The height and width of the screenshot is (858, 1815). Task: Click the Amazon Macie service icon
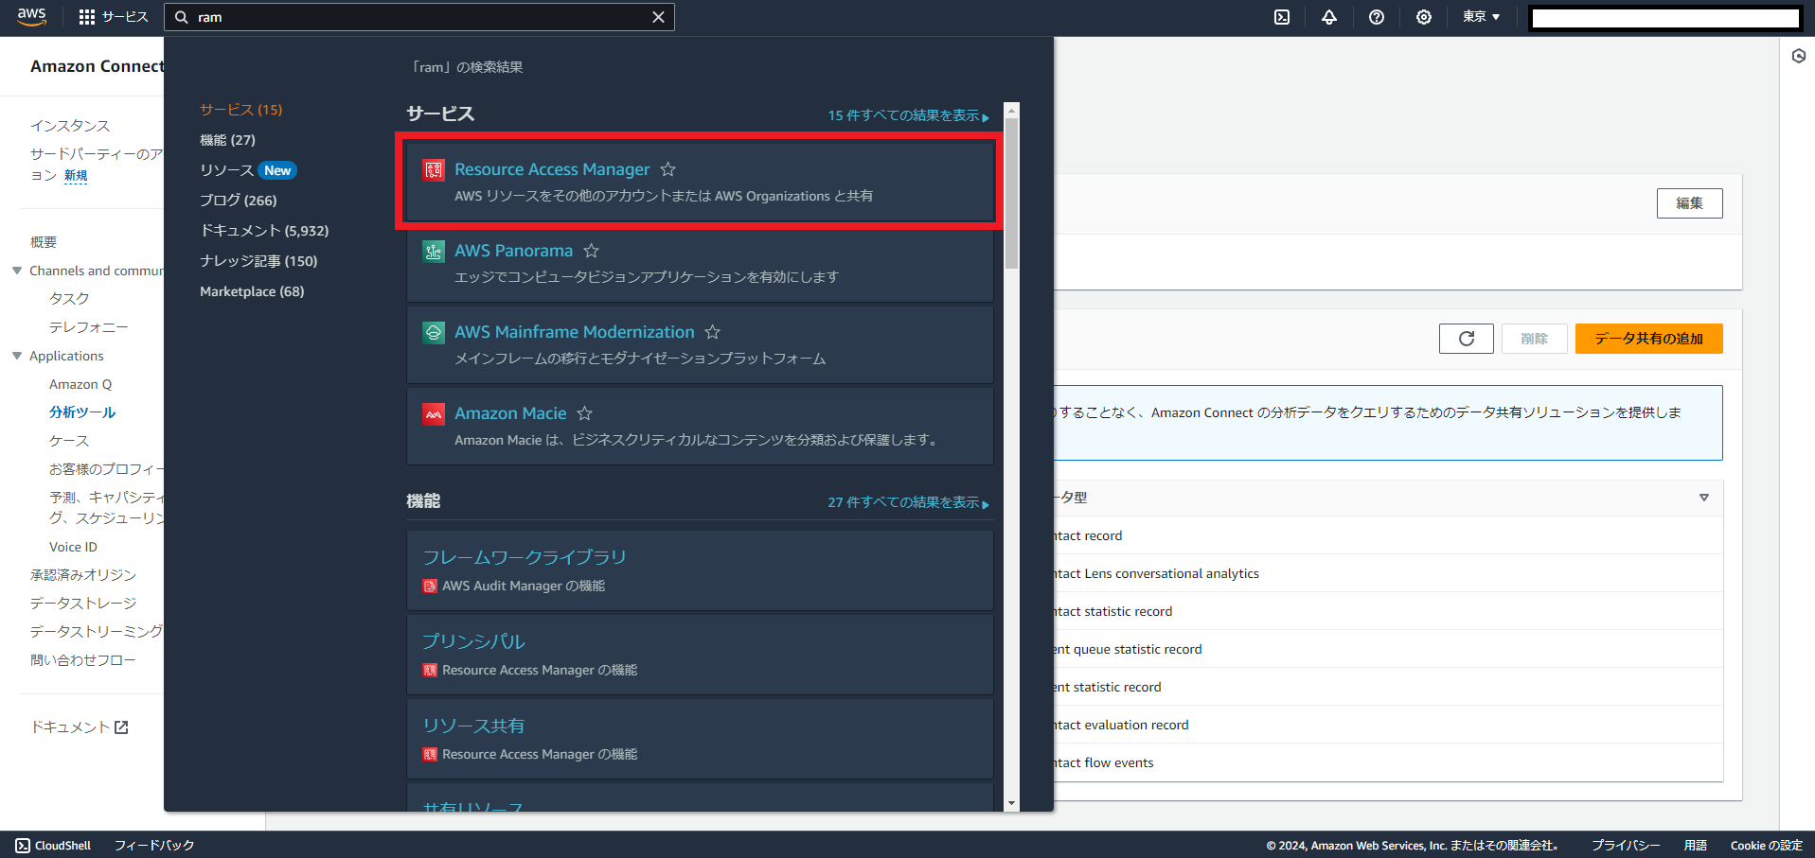click(x=434, y=413)
